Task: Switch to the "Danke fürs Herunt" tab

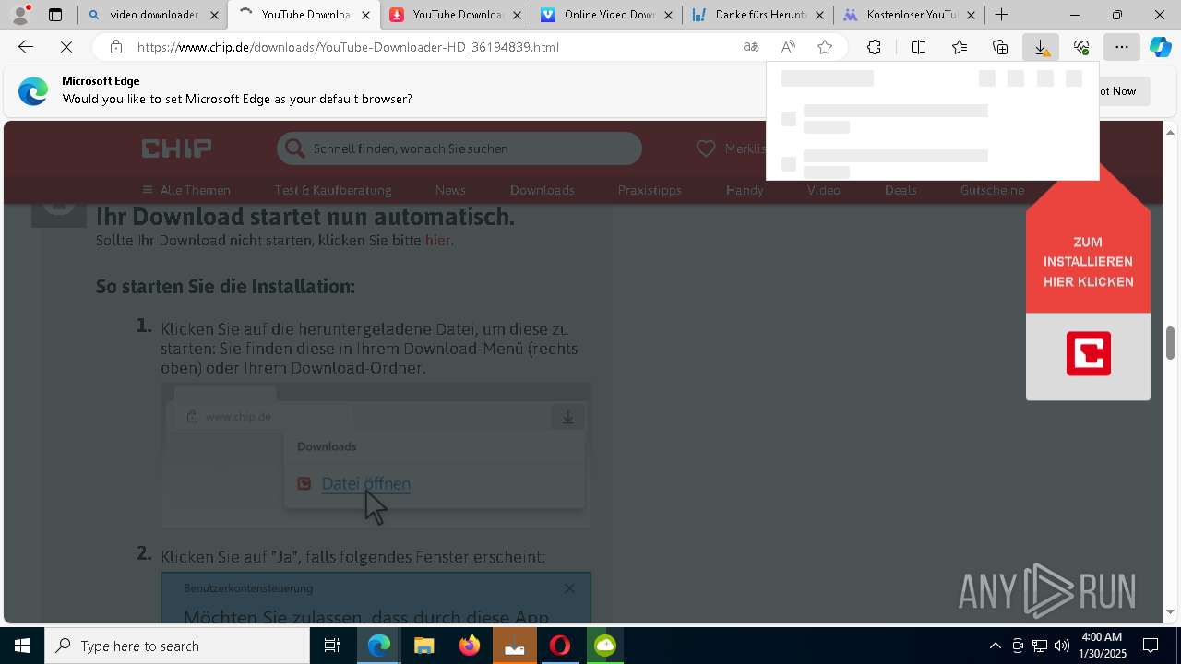Action: 749,15
